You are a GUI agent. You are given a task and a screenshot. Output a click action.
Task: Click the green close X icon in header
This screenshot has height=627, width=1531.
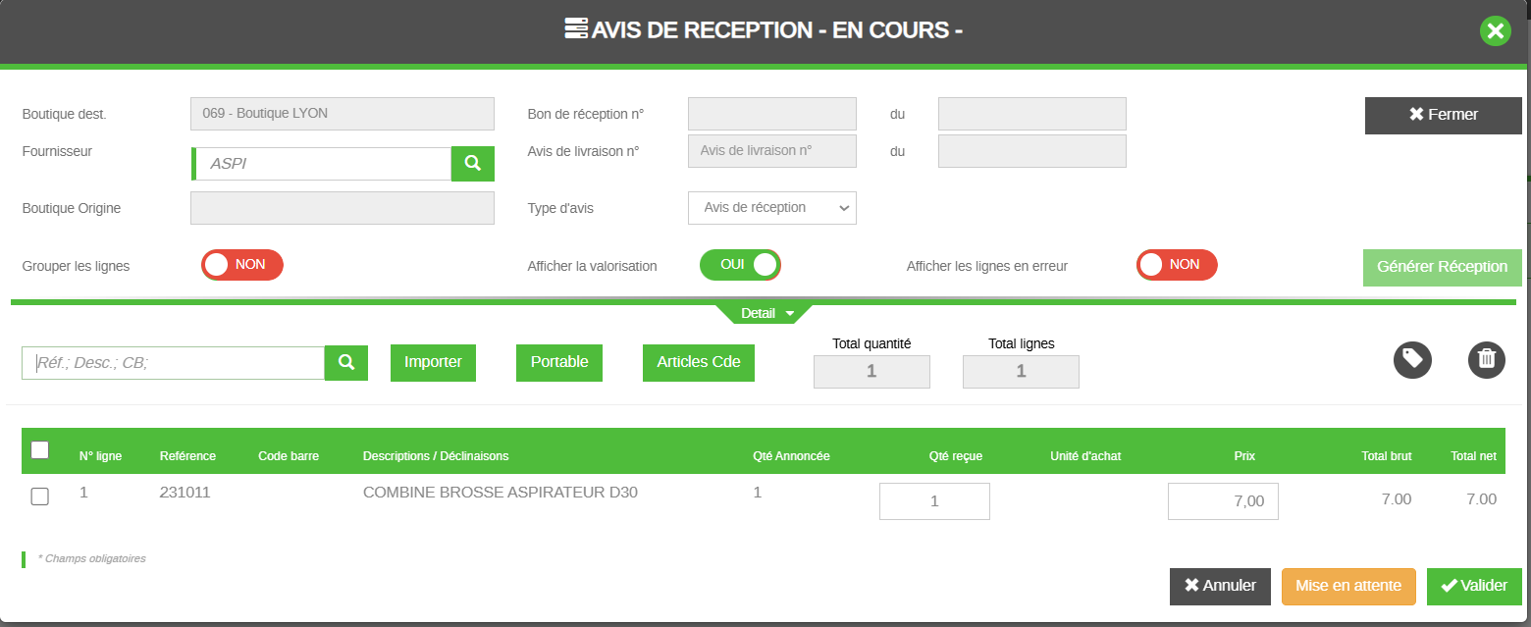[1495, 31]
